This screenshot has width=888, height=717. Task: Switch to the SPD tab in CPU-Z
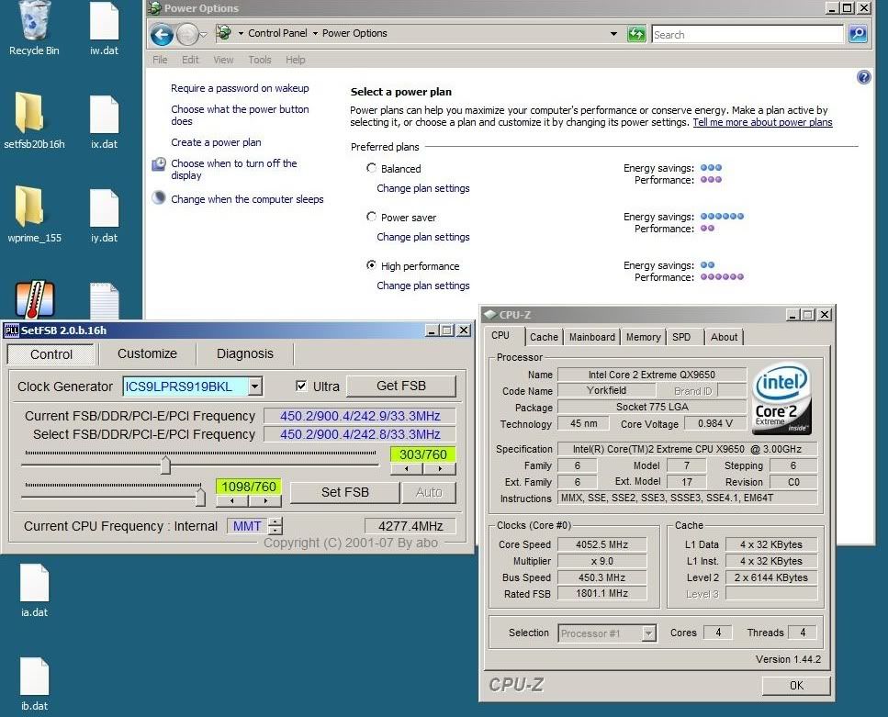point(681,337)
